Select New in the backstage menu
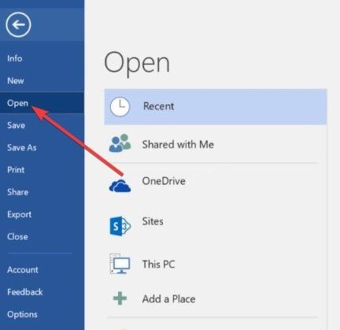Image resolution: width=340 pixels, height=330 pixels. [15, 81]
